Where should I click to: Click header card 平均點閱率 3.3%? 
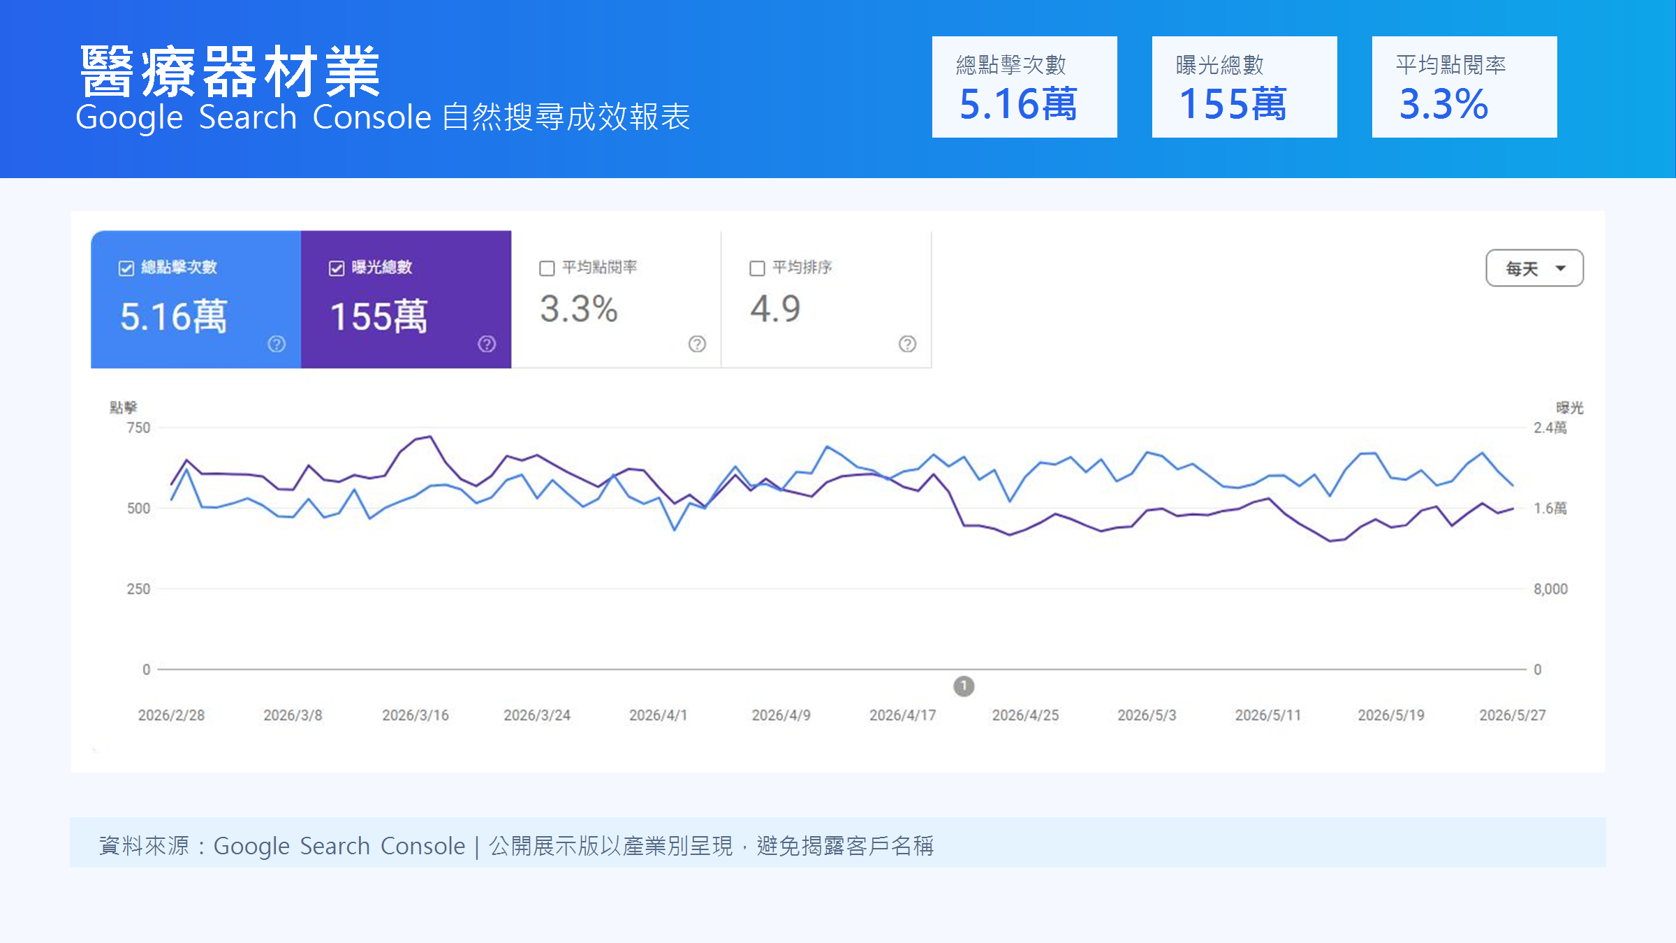pos(1464,87)
